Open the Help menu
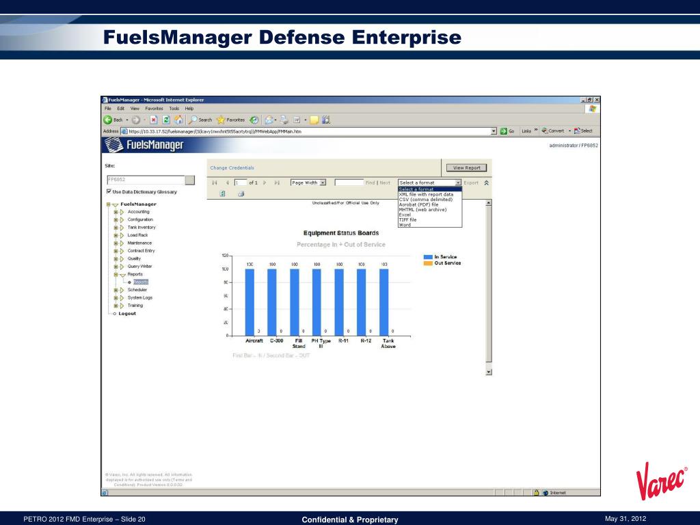Screen dimensions: 700x525 (x=189, y=109)
